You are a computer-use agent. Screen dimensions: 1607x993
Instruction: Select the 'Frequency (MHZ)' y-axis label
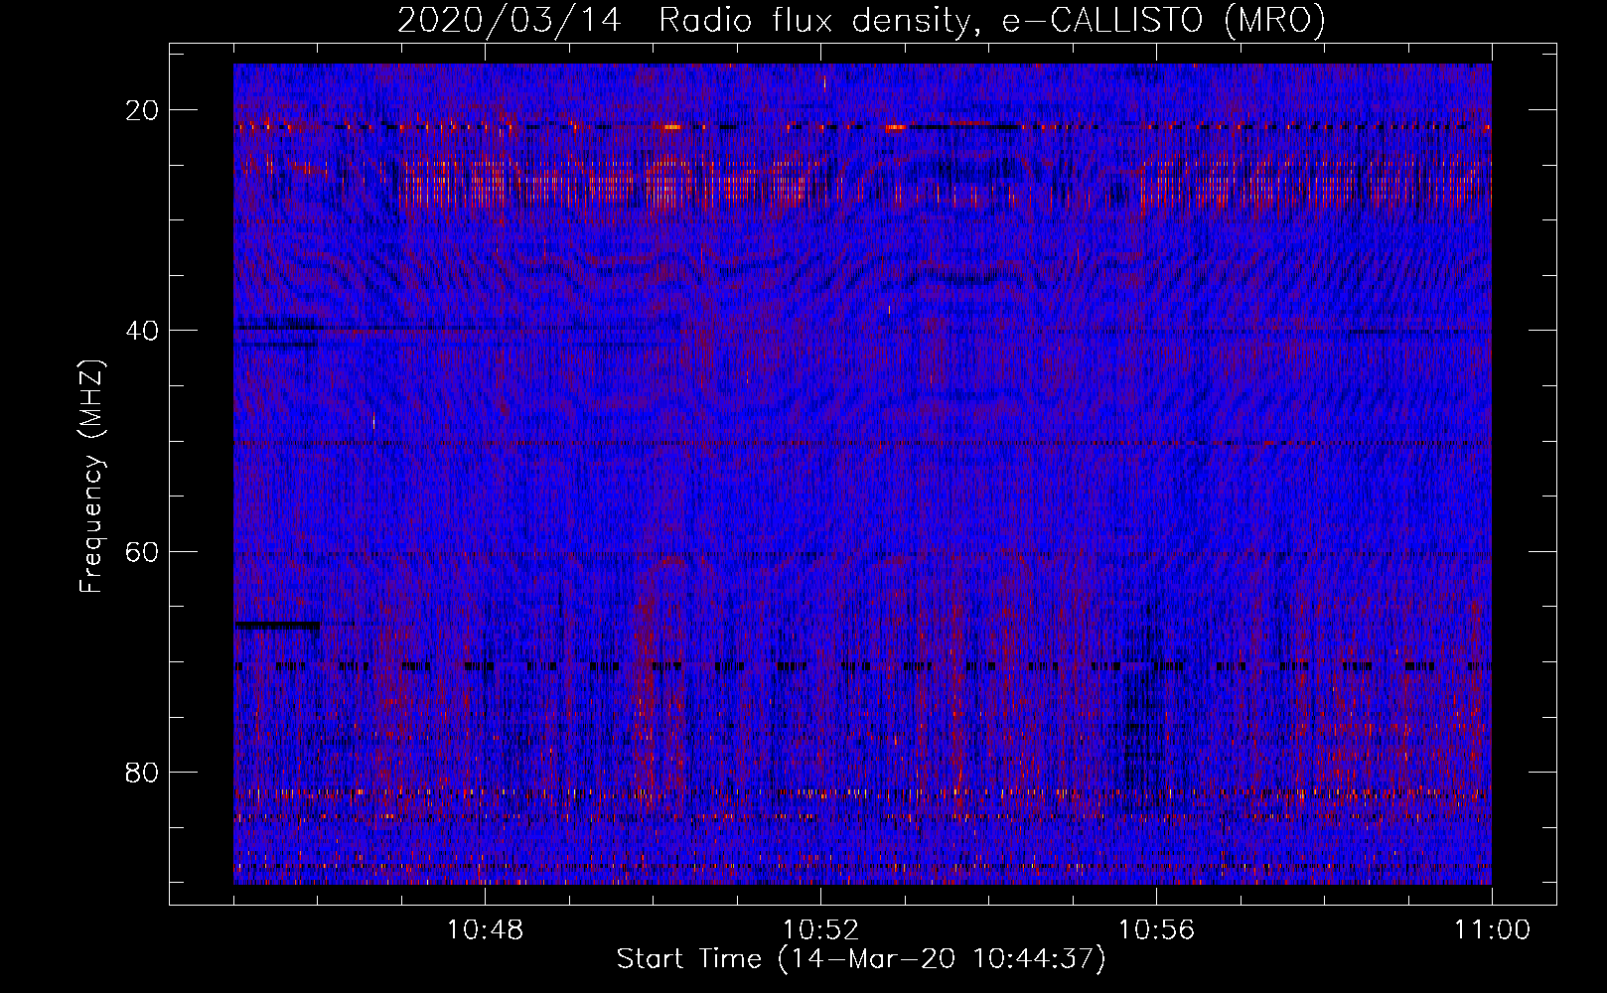[x=91, y=476]
